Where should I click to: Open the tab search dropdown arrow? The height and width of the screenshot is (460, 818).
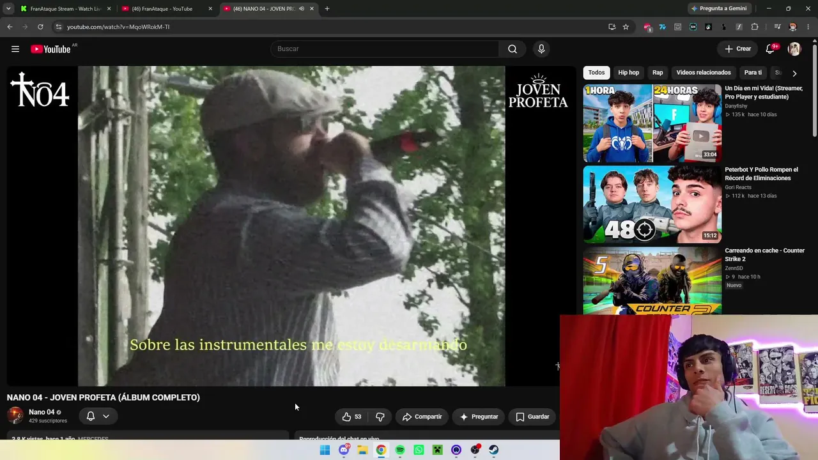tap(8, 9)
